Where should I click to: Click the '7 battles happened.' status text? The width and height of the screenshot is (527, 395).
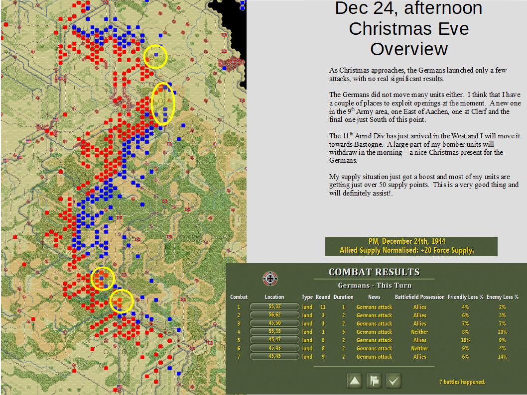(x=462, y=382)
